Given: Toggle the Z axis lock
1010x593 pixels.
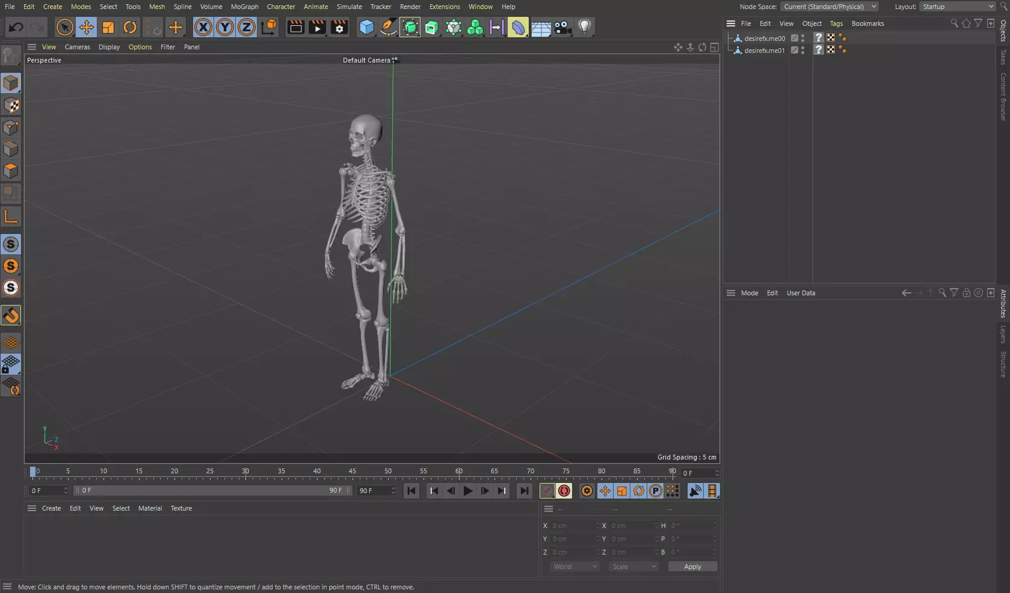Looking at the screenshot, I should point(247,27).
